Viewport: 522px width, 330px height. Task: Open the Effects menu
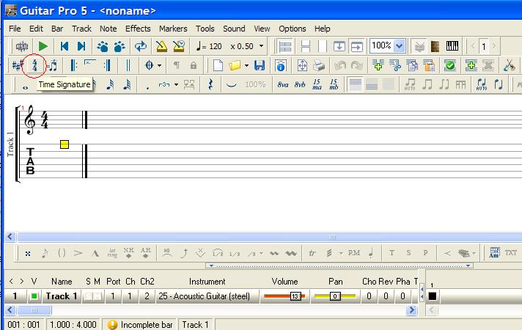click(138, 29)
